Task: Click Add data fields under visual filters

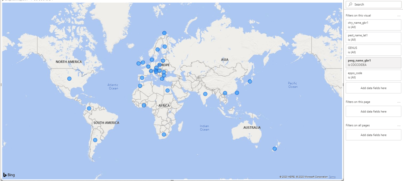Action: (x=373, y=88)
